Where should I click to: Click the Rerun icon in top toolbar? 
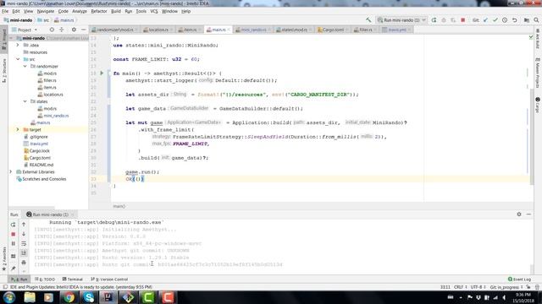tap(434, 20)
